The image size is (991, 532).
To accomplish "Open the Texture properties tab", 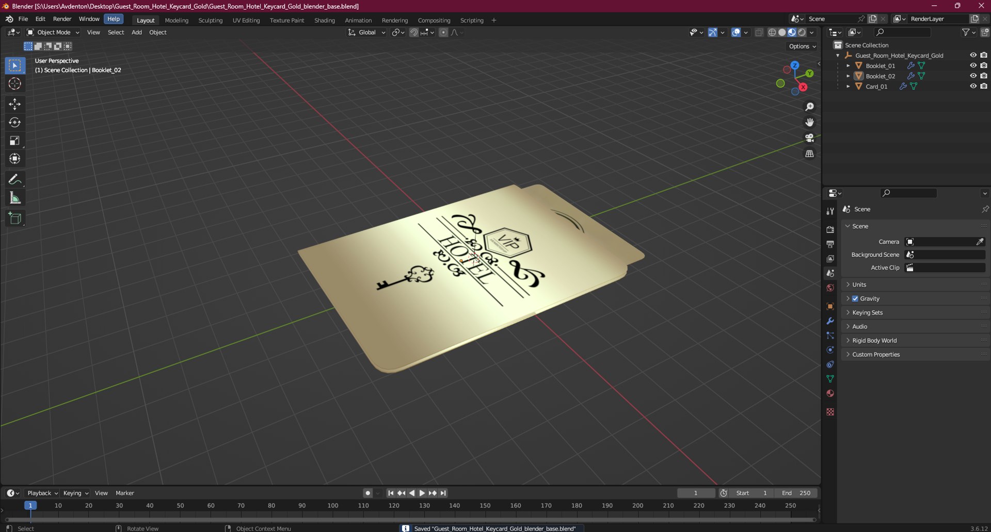I will [830, 412].
